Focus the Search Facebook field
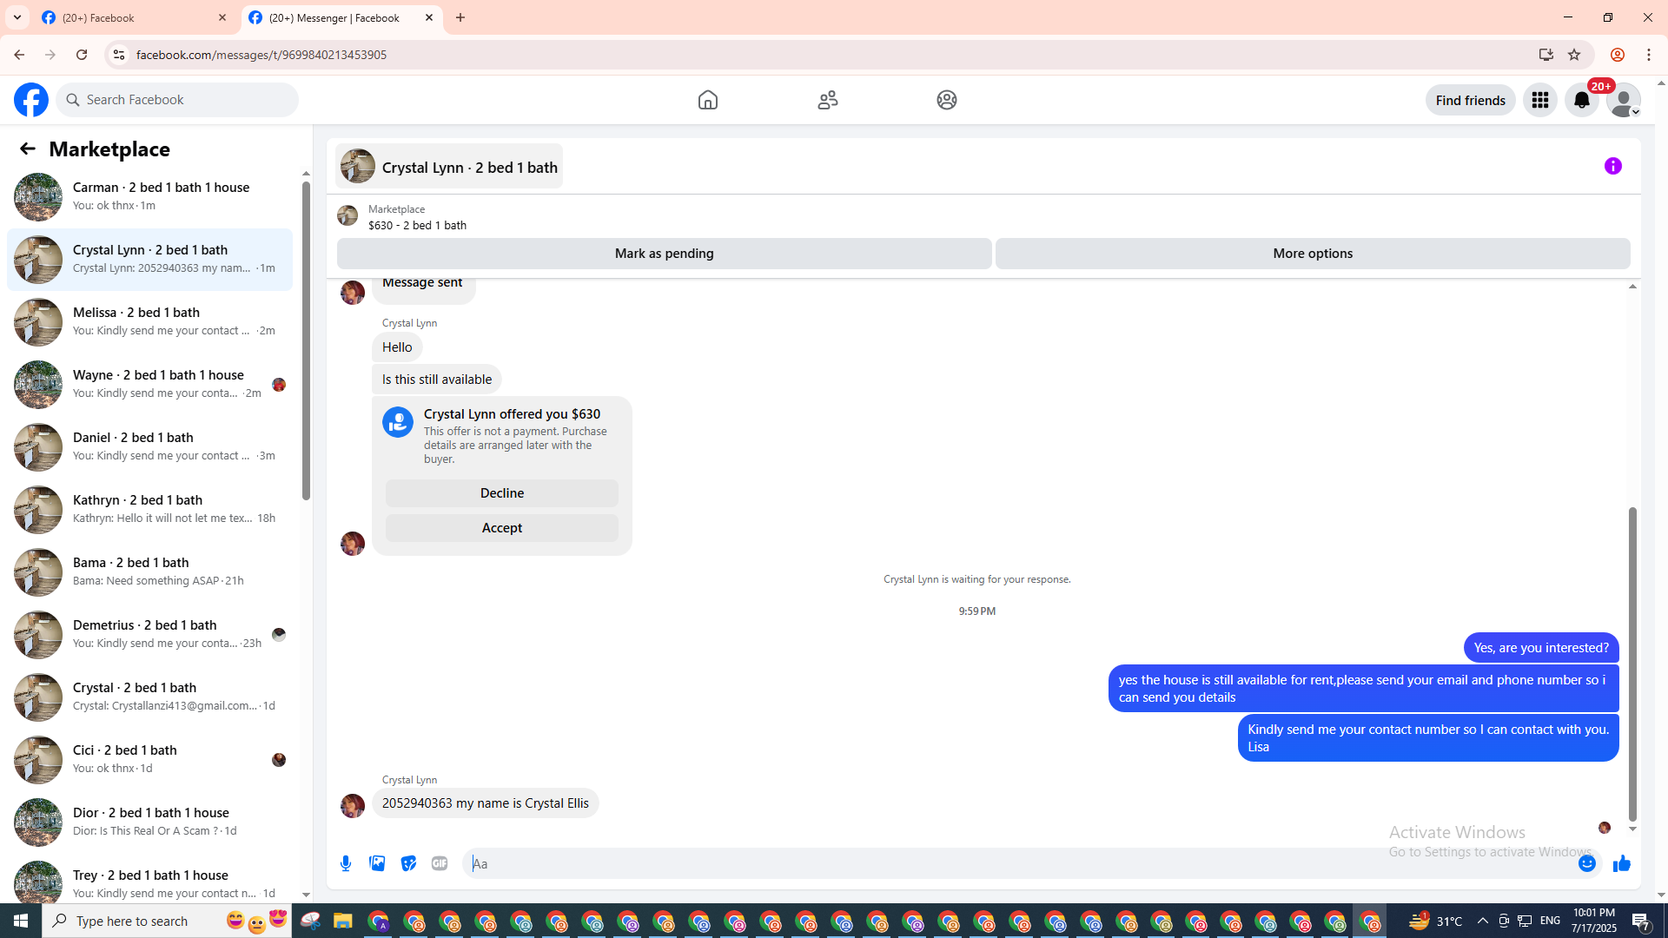This screenshot has width=1668, height=938. point(177,100)
